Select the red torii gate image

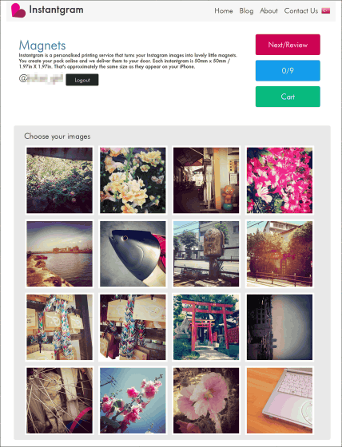coord(206,327)
